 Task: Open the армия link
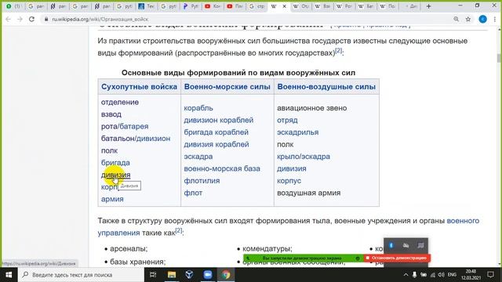112,199
